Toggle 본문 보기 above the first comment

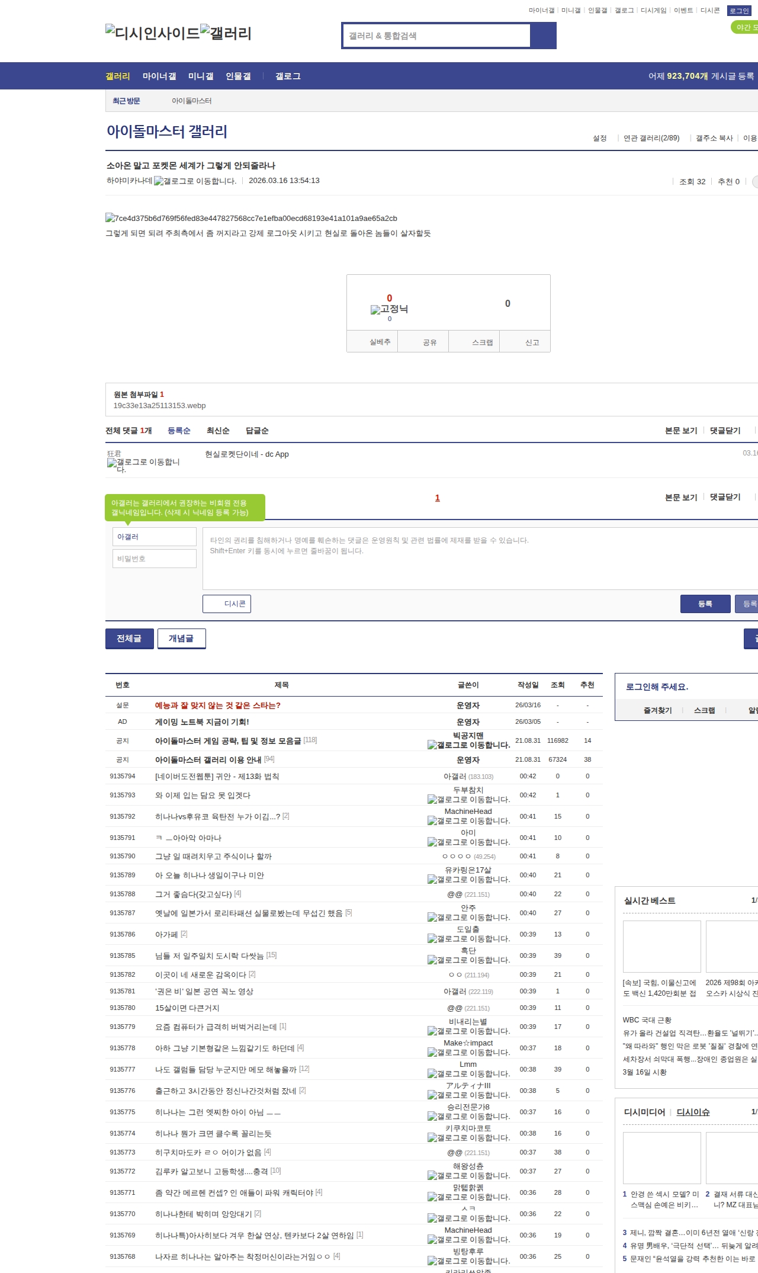click(x=680, y=431)
